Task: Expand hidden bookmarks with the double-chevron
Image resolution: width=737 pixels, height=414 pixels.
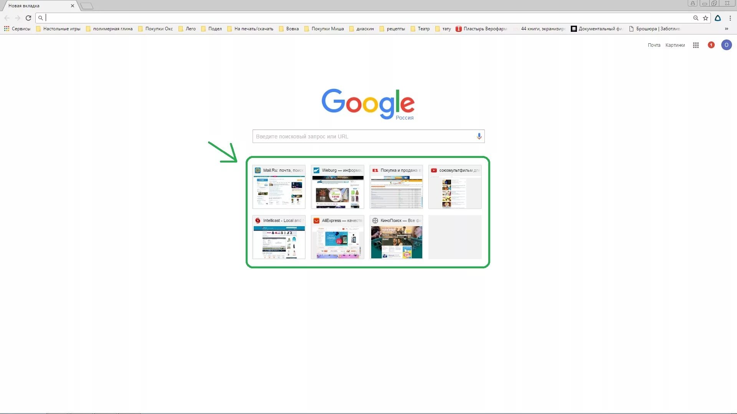Action: 726,29
